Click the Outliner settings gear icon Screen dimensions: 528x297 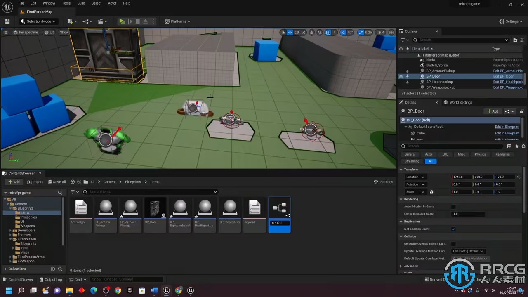tap(522, 40)
